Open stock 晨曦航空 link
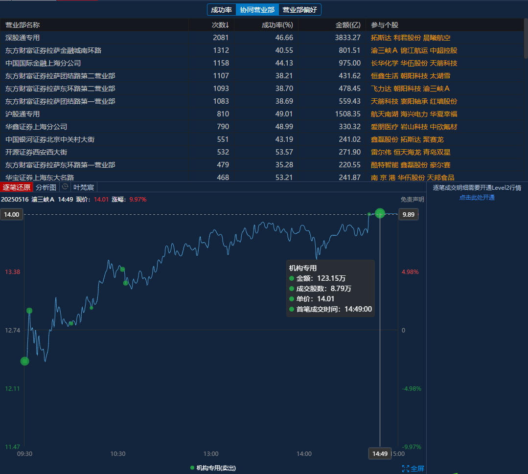 pos(437,38)
